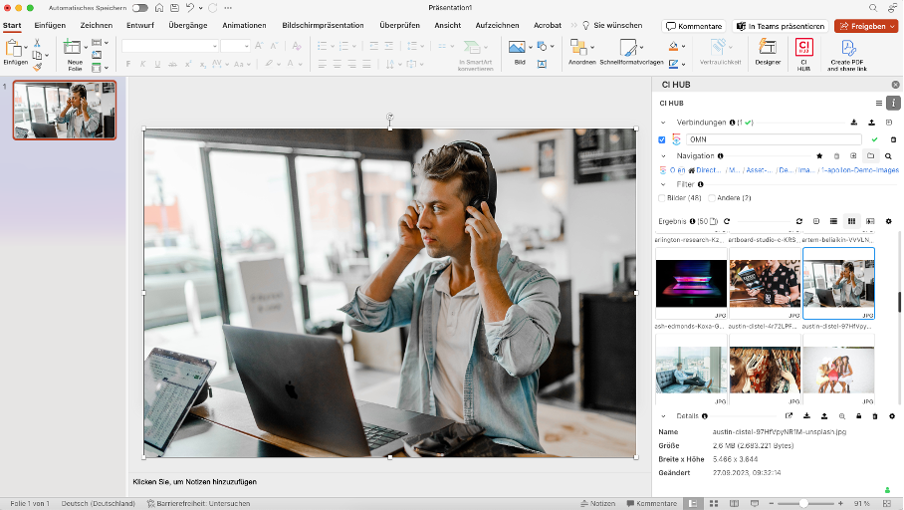
Task: Open the font name dropdown
Action: (214, 46)
